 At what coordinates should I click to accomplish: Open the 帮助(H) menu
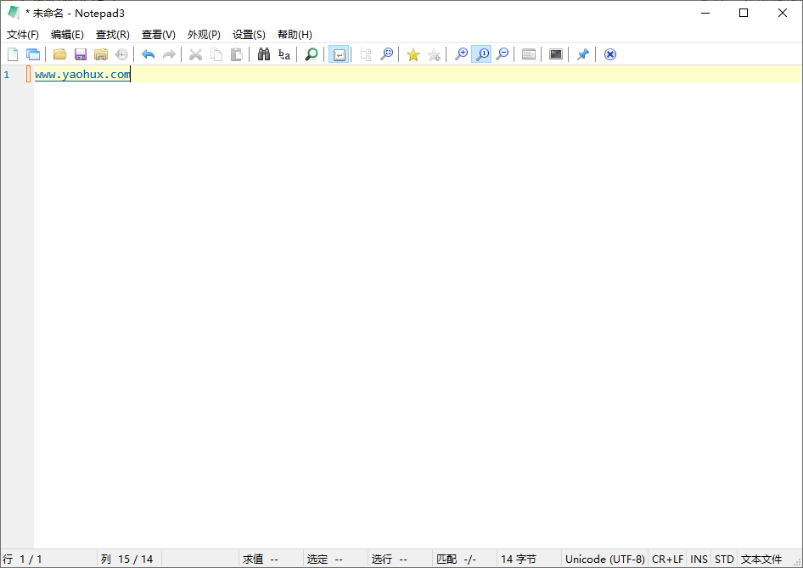point(295,34)
